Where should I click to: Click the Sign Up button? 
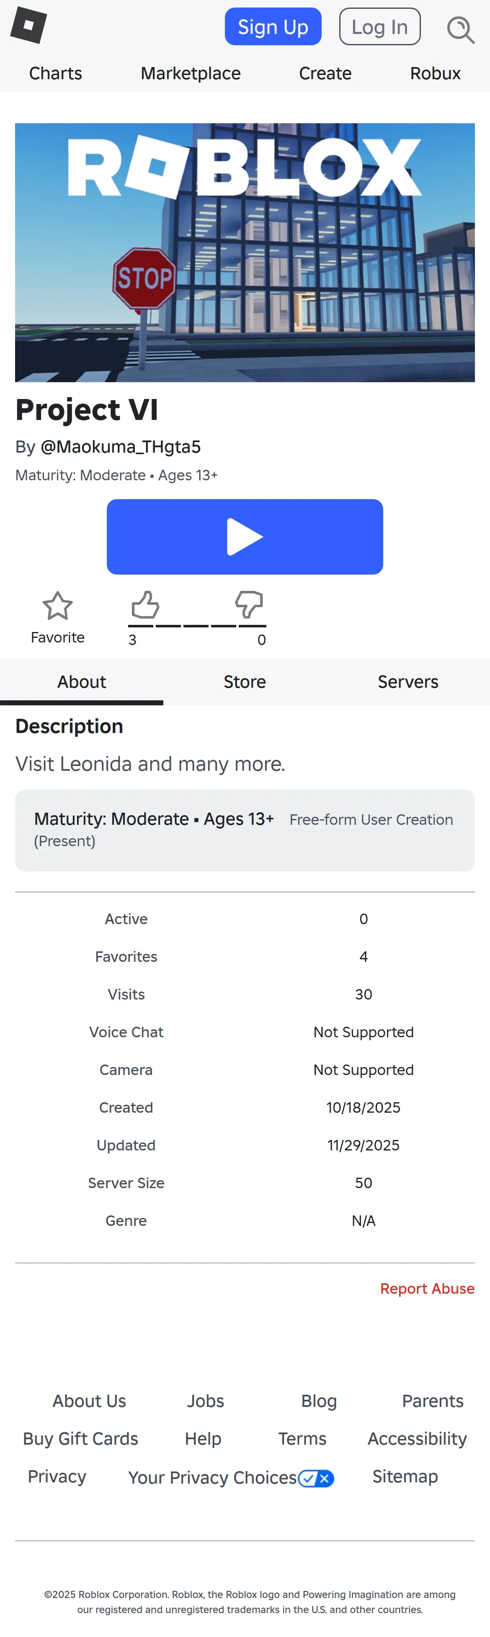[273, 27]
